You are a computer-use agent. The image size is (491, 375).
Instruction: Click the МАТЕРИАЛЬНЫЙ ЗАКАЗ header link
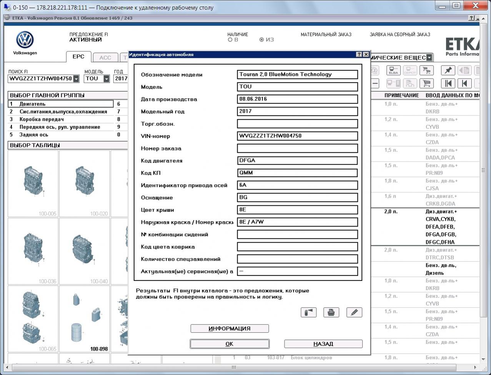[326, 35]
